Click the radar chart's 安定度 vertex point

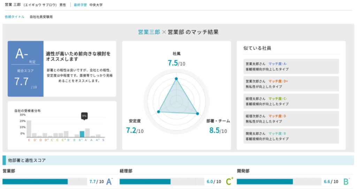click(159, 112)
